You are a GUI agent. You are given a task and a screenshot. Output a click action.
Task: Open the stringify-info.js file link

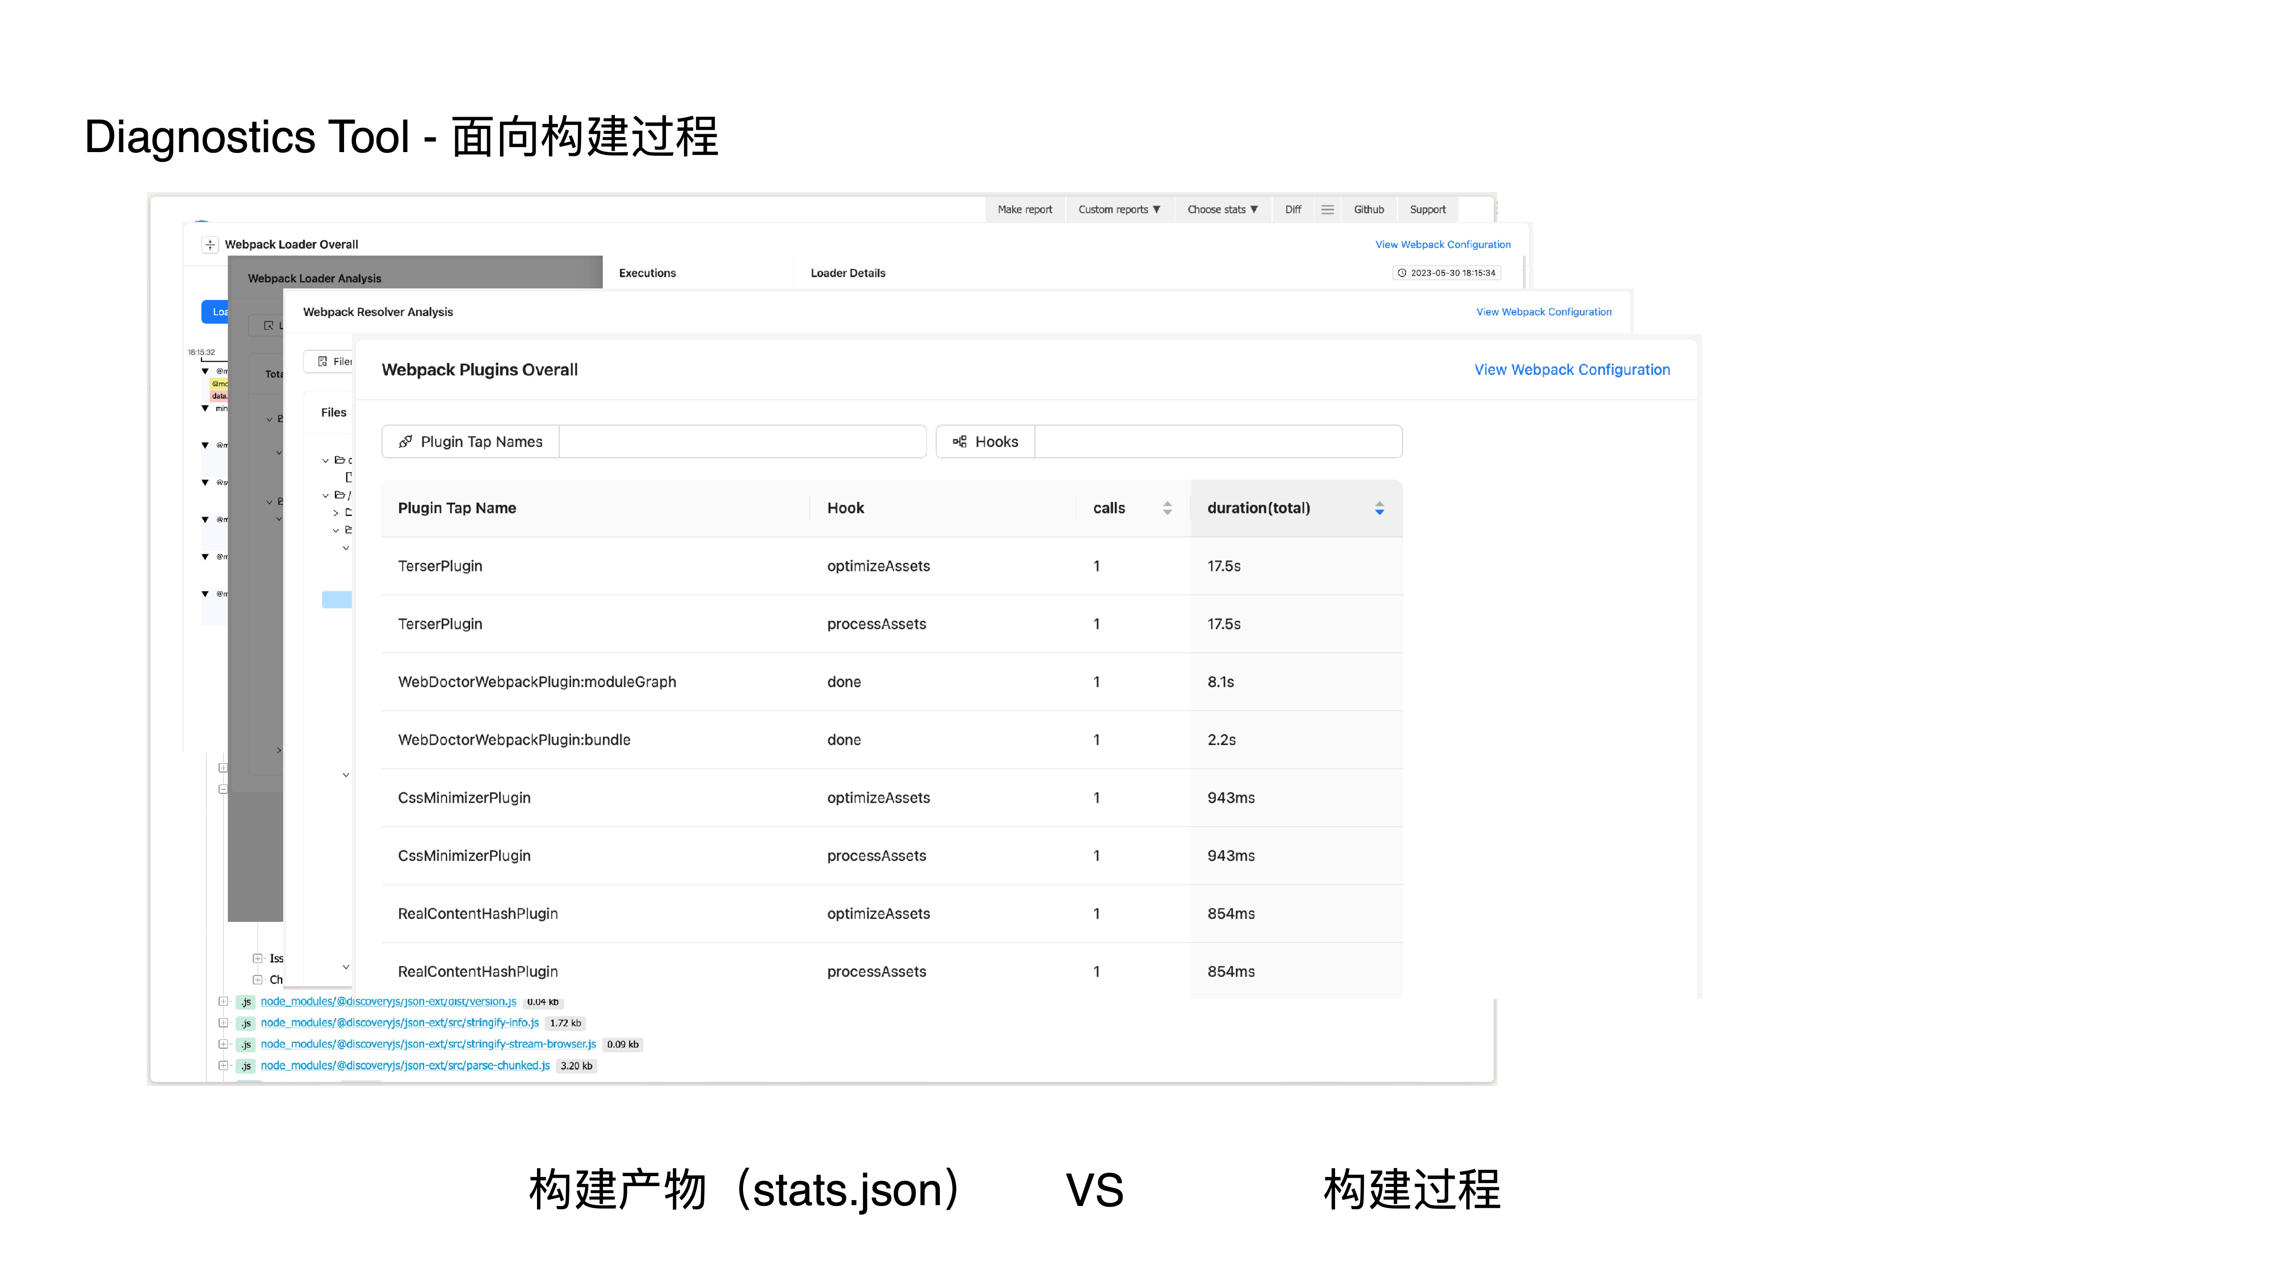tap(399, 1023)
